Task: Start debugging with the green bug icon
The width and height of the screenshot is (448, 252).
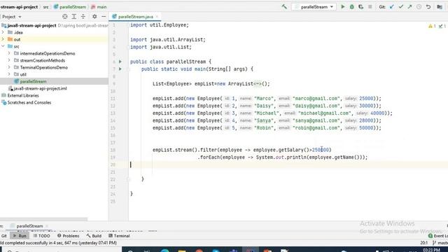Action: click(x=351, y=6)
